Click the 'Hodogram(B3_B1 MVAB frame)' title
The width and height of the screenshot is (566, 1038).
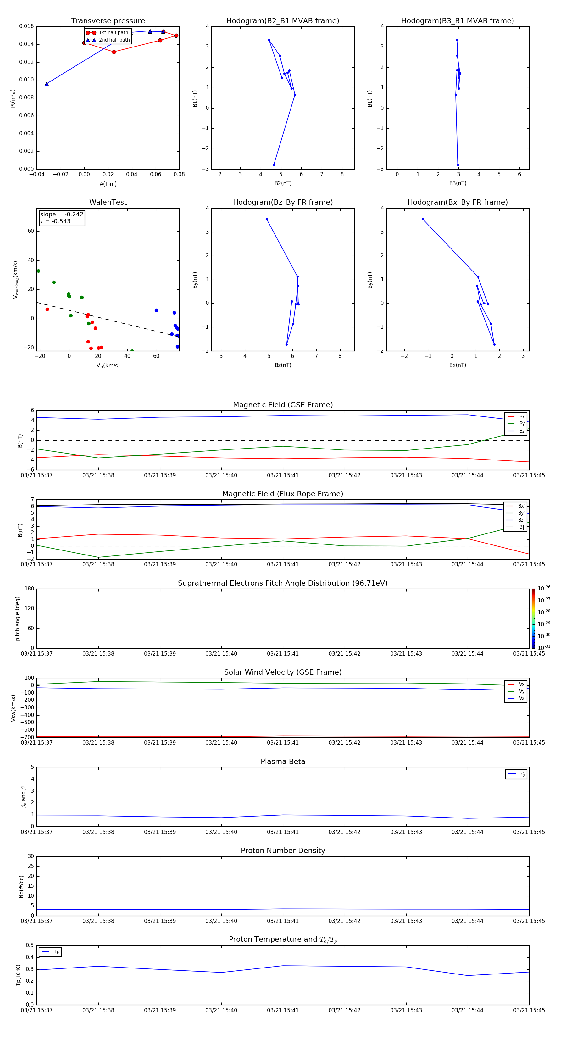(458, 21)
